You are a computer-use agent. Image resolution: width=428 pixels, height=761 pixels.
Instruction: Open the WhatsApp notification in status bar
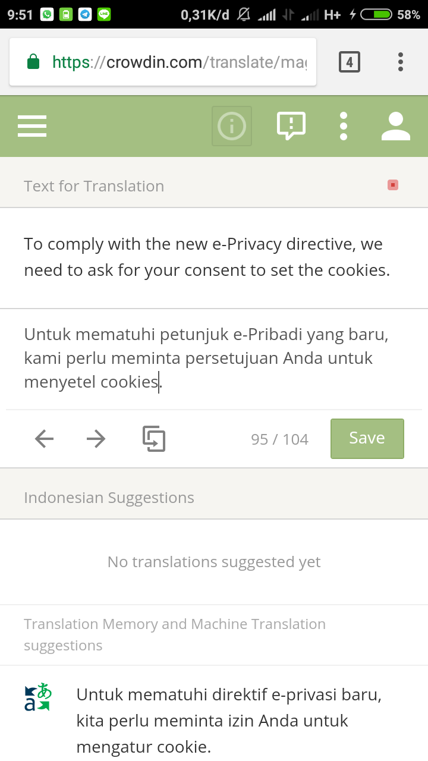point(47,14)
